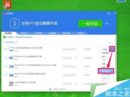
Task: Click the driver name IntelTEE驱动1.1.0.1064版
Action: coord(25,82)
